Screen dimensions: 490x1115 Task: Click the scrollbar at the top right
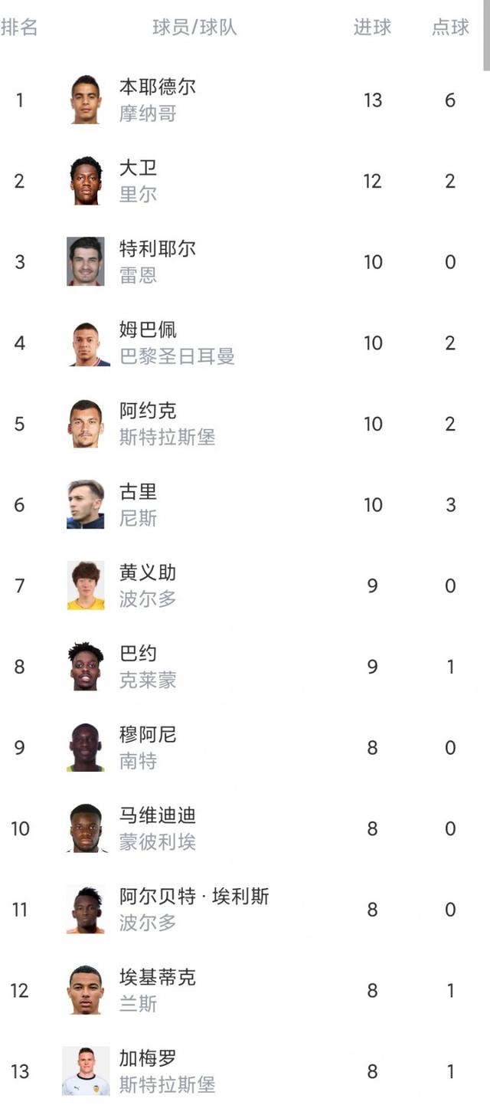pos(486,34)
